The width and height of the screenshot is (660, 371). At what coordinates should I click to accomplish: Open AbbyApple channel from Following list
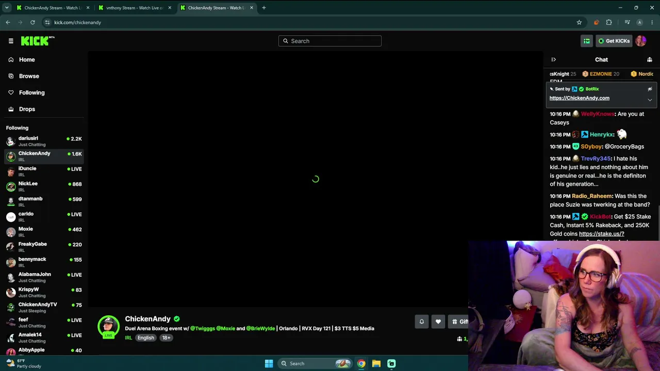(44, 351)
